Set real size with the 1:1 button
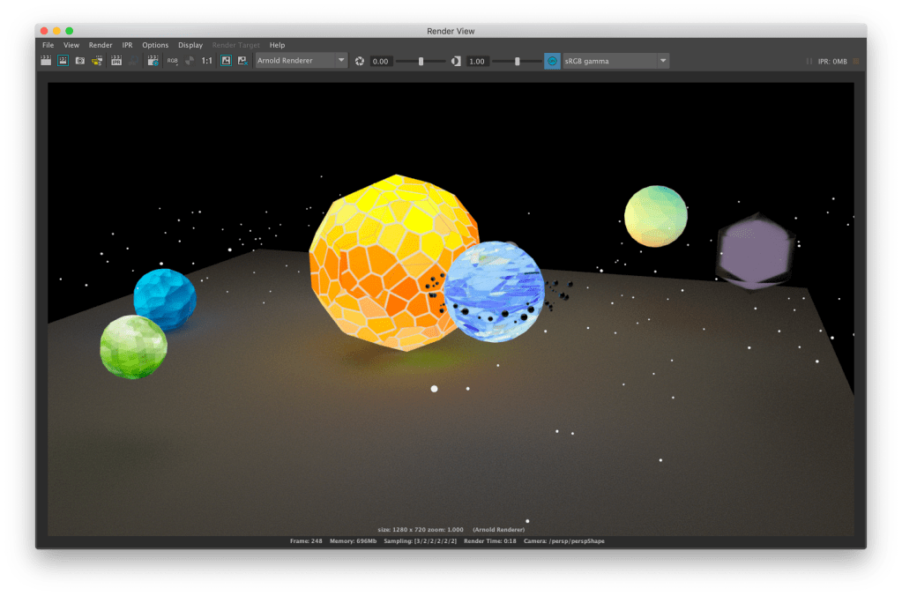 [206, 61]
